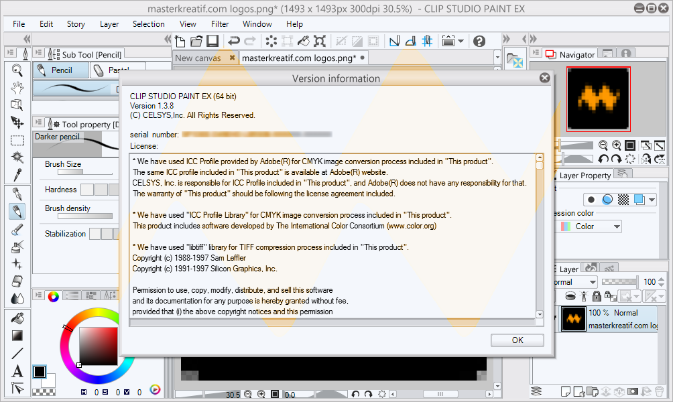Viewport: 673px width, 402px height.
Task: Click the Undo arrow in top toolbar
Action: click(234, 41)
